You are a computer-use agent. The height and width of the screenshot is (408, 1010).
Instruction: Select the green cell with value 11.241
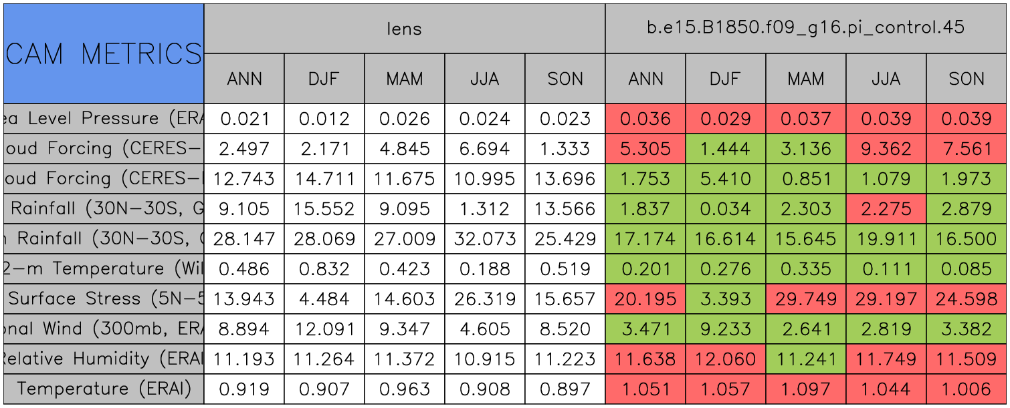coord(805,359)
